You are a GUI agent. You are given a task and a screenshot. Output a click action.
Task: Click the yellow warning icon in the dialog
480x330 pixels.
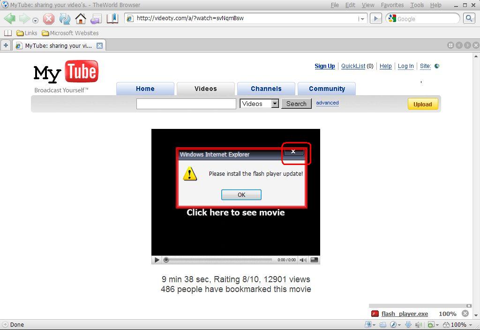190,174
